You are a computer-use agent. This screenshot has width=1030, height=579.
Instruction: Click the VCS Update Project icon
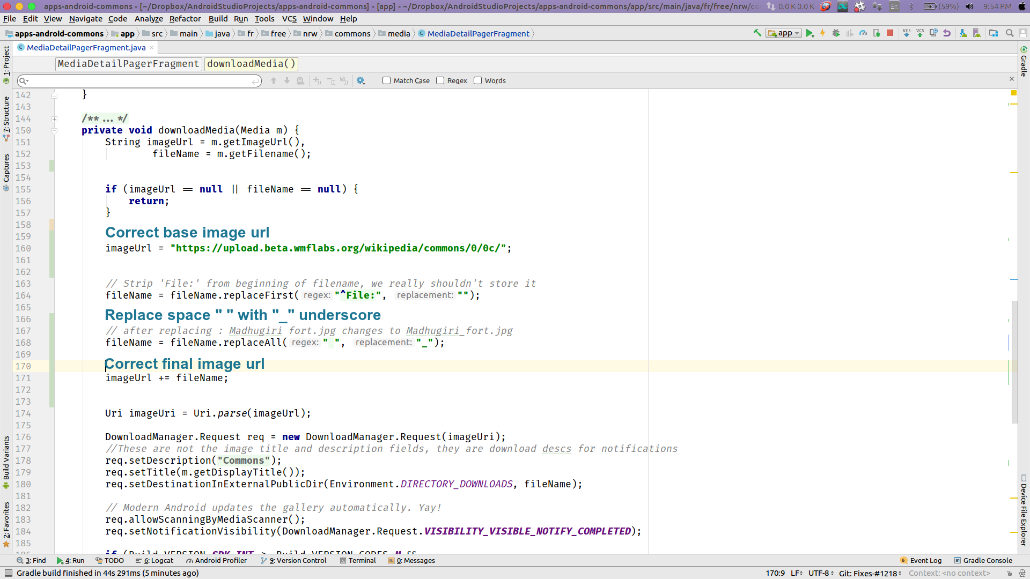tap(907, 33)
